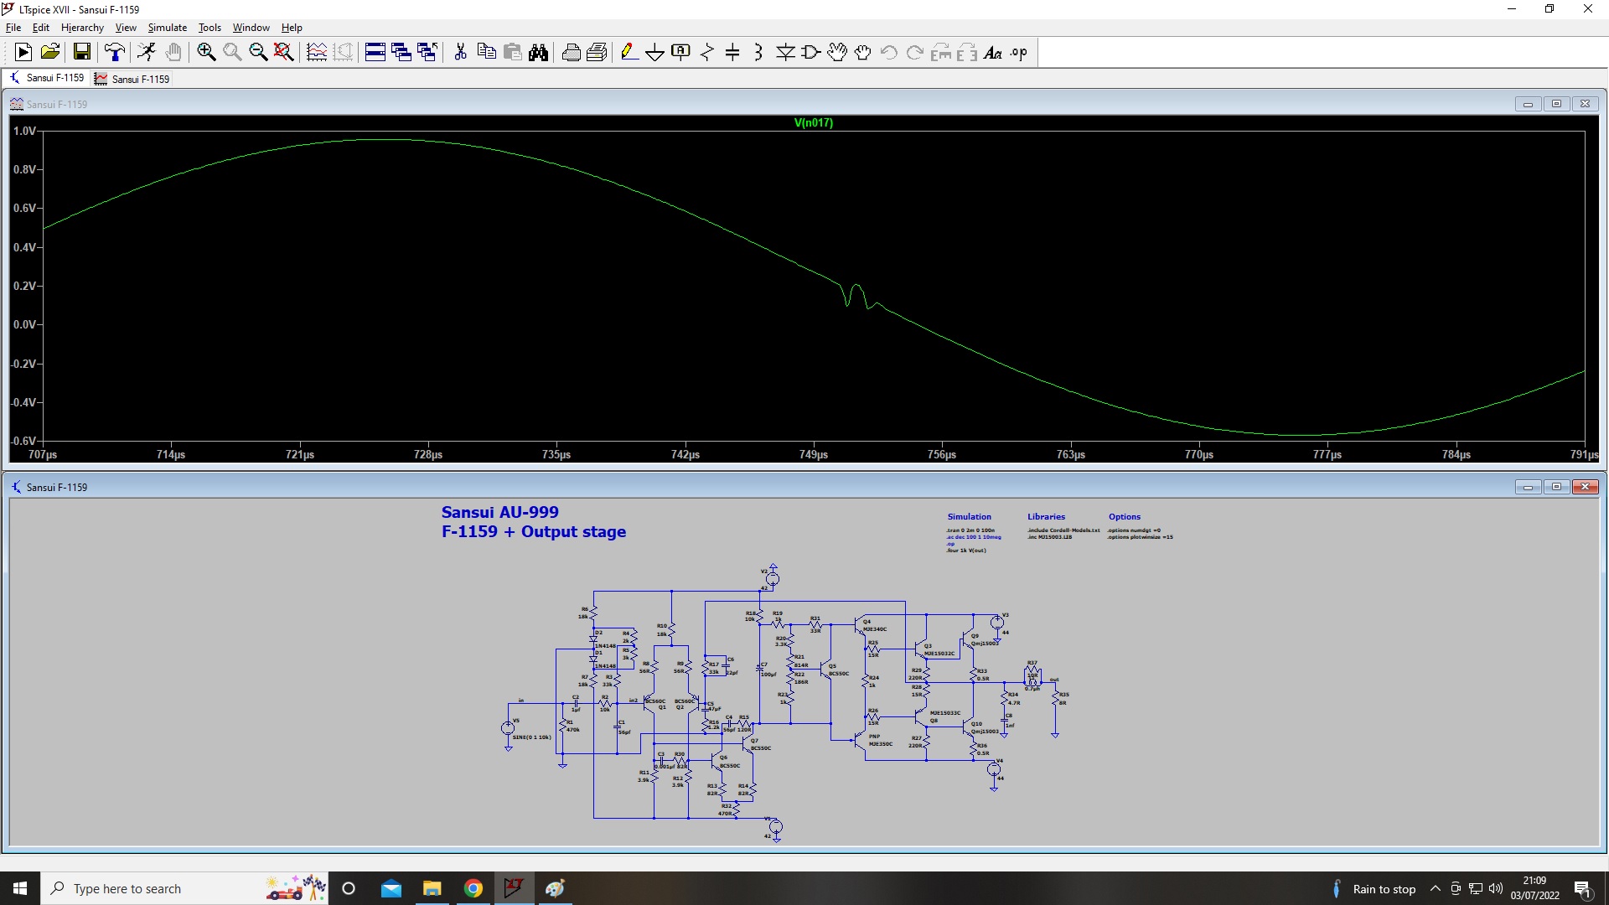The image size is (1609, 905).
Task: Maximize the waveform plot window
Action: tap(1556, 104)
